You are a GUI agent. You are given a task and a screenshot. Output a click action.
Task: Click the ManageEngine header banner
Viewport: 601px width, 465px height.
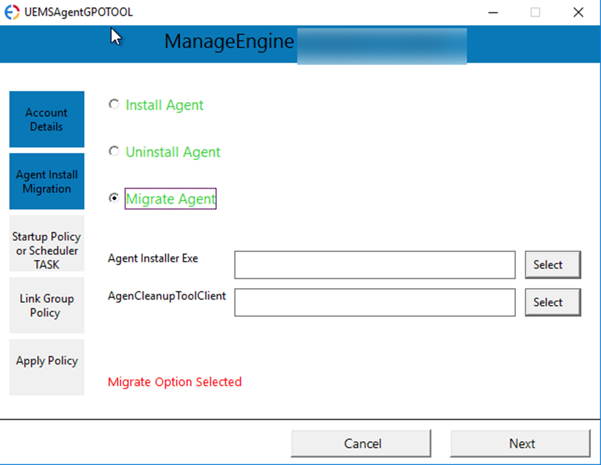coord(228,42)
